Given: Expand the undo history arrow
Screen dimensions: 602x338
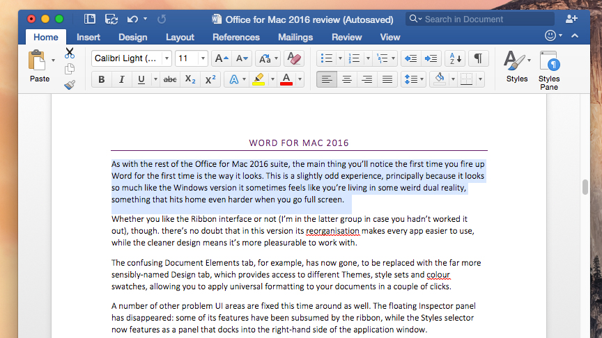Looking at the screenshot, I should click(145, 19).
